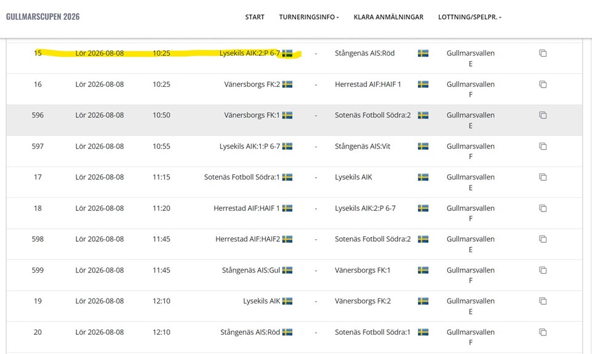Select highlighted match number 15
592x354 pixels.
[38, 53]
